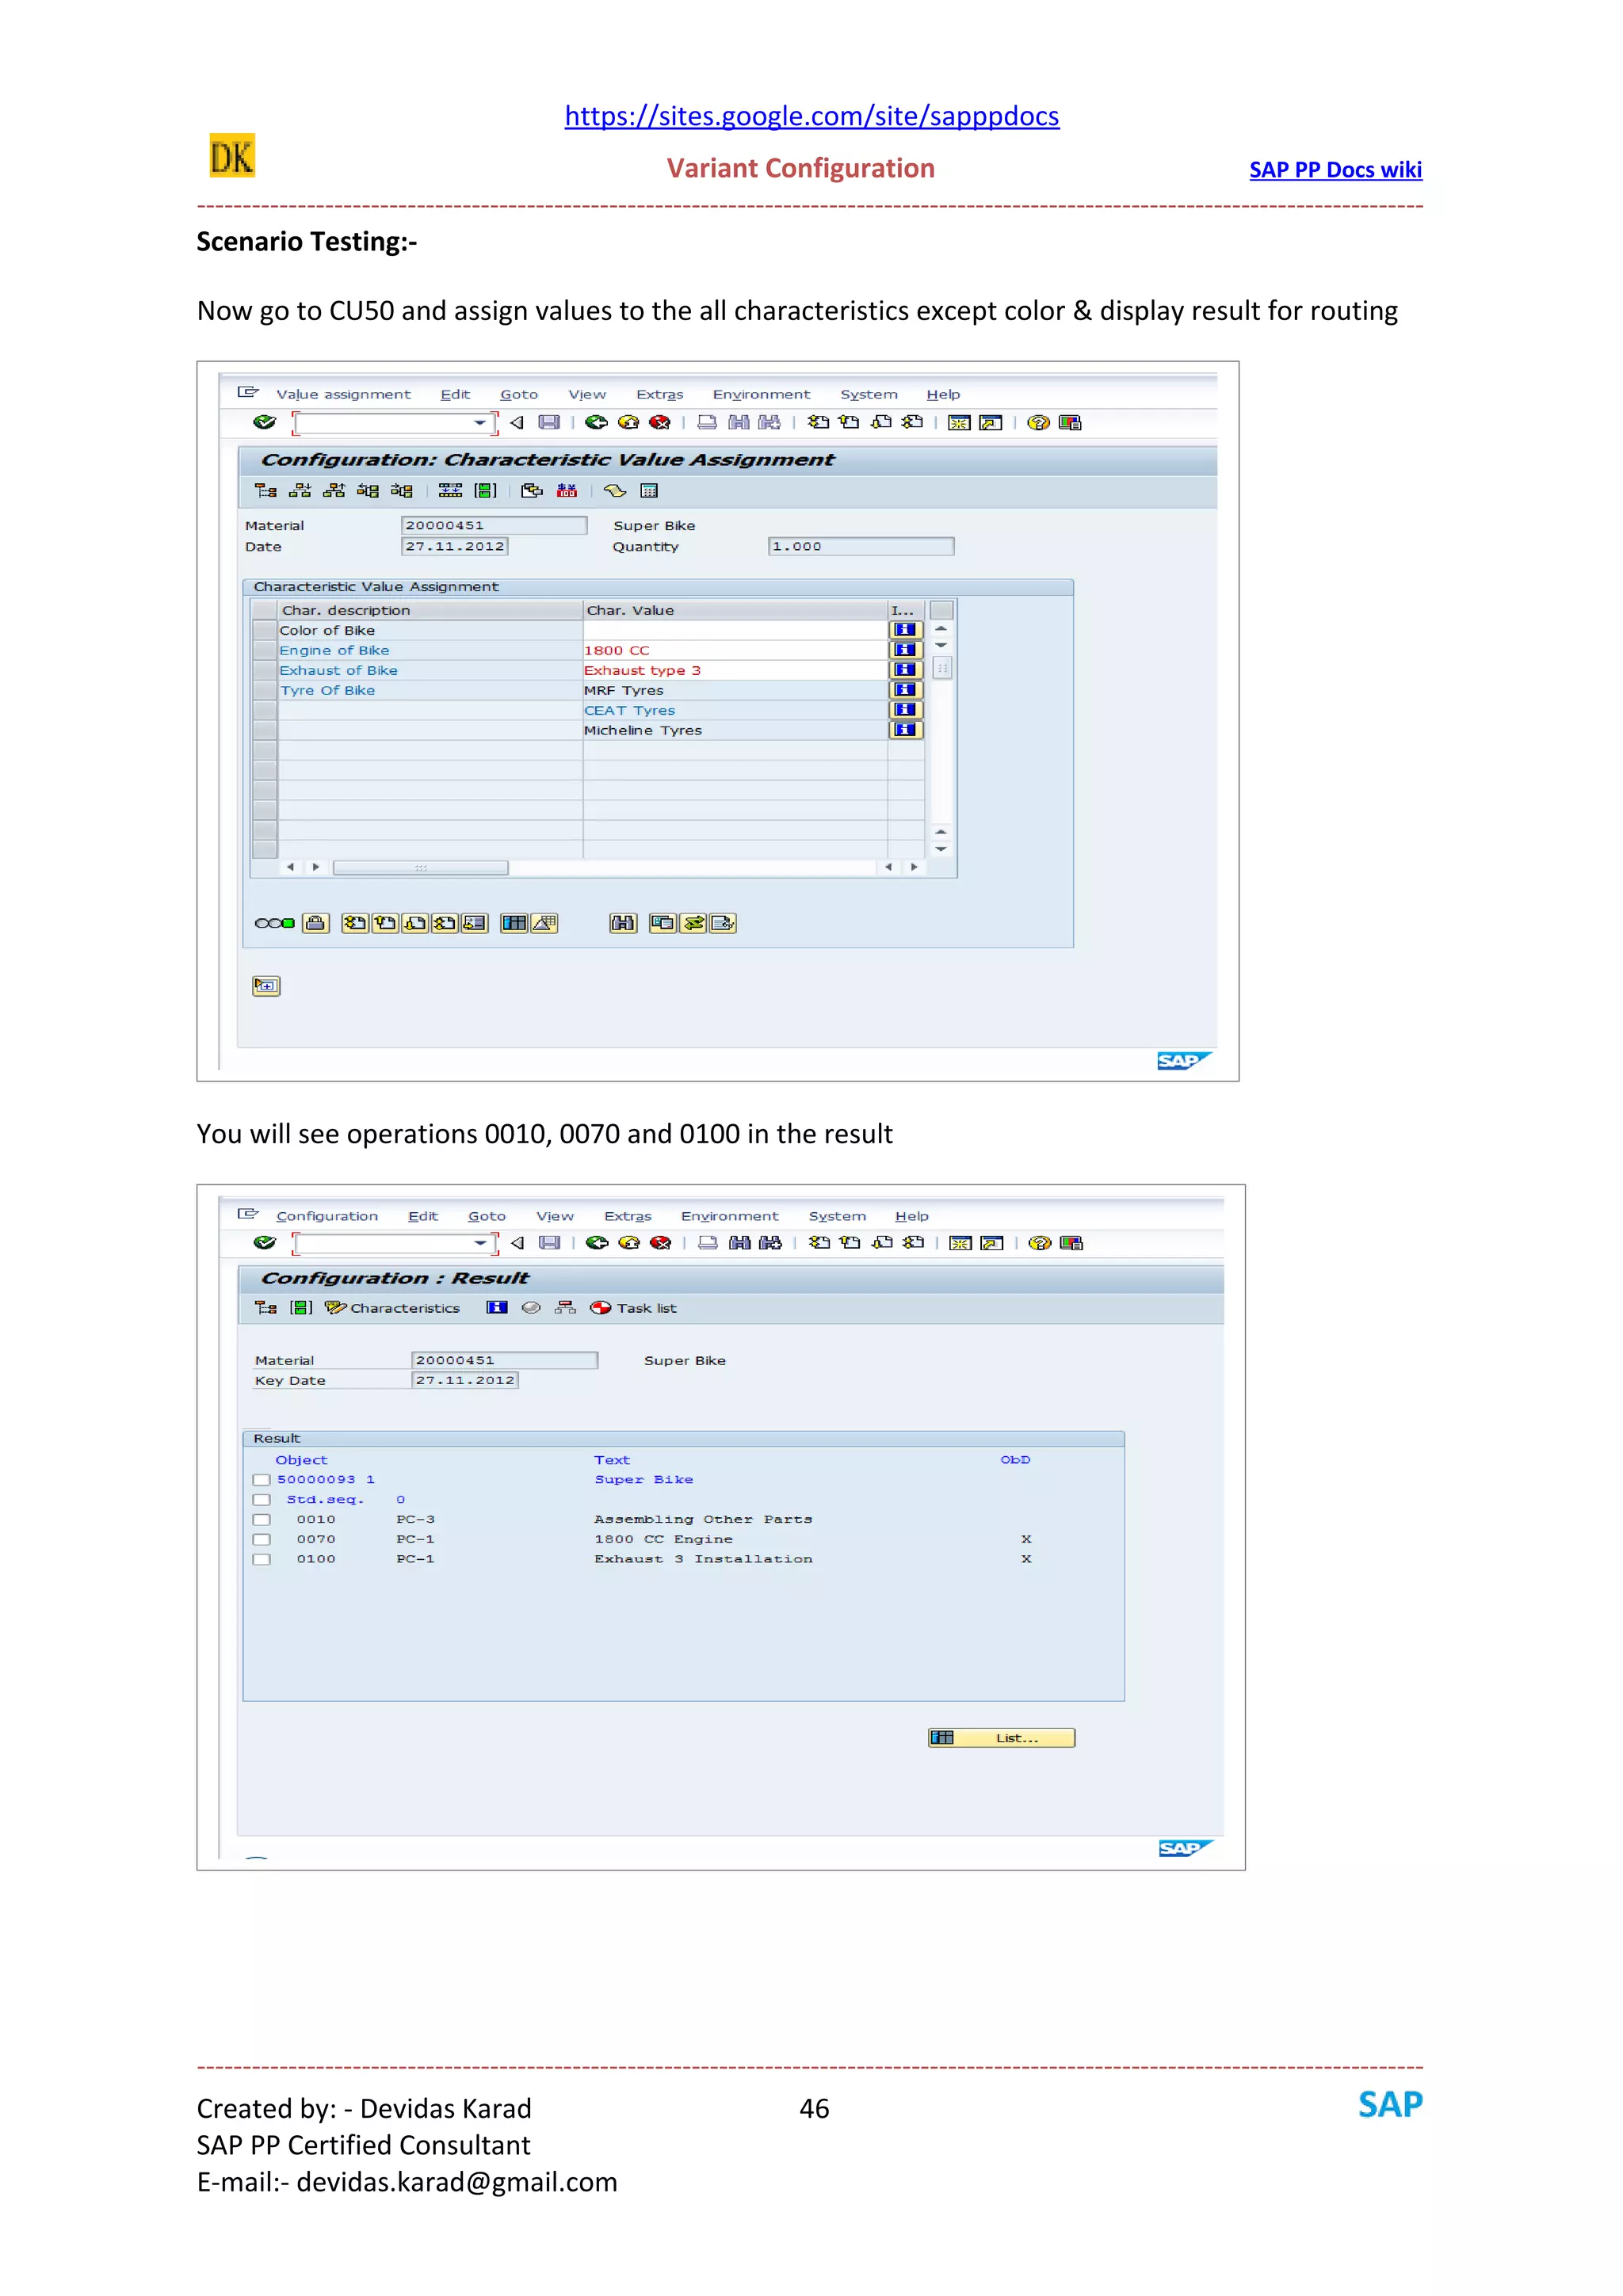Click red Cancel icon in Configuration Result window
Image resolution: width=1623 pixels, height=2296 pixels.
[x=660, y=1243]
